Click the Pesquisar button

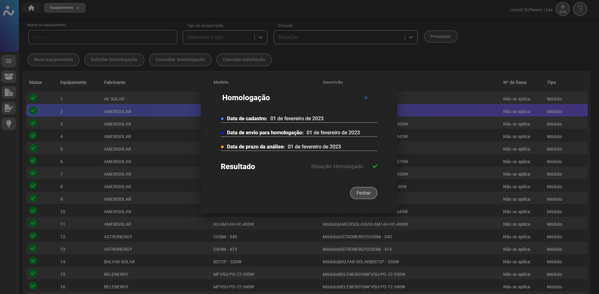[x=441, y=37]
